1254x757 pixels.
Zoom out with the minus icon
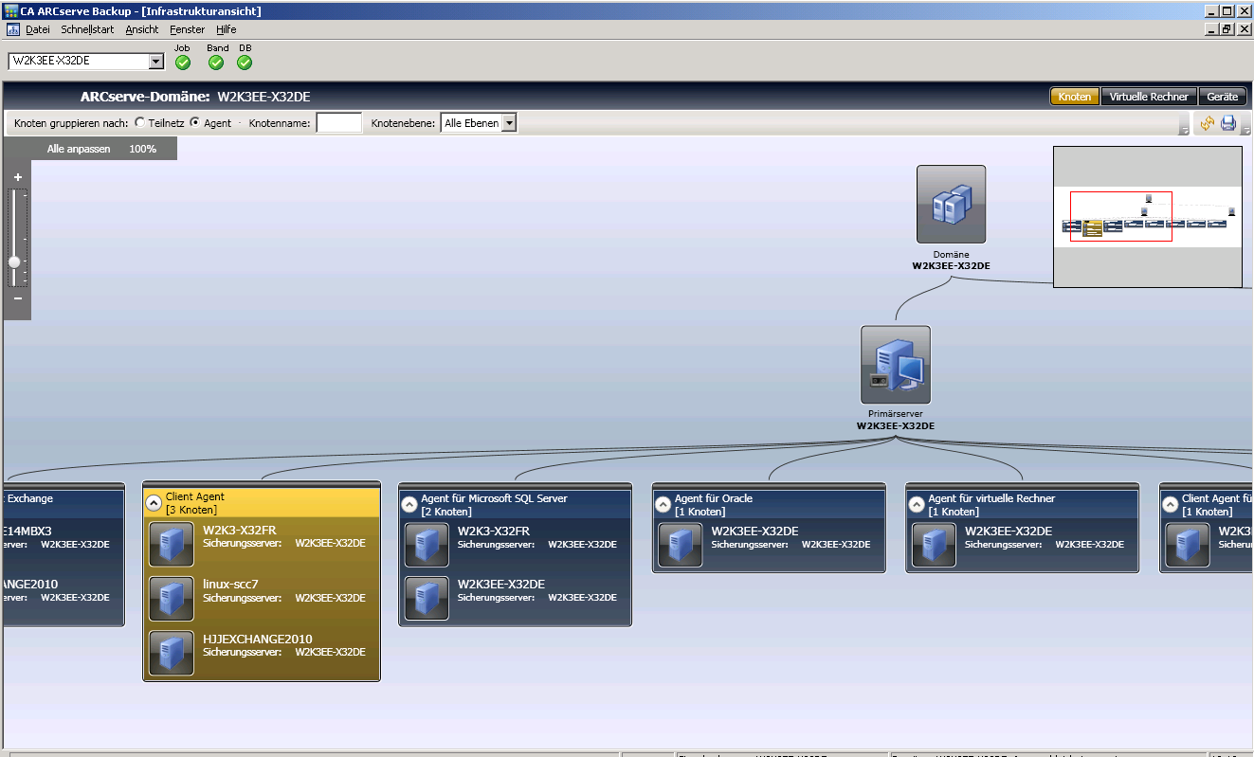pyautogui.click(x=17, y=298)
